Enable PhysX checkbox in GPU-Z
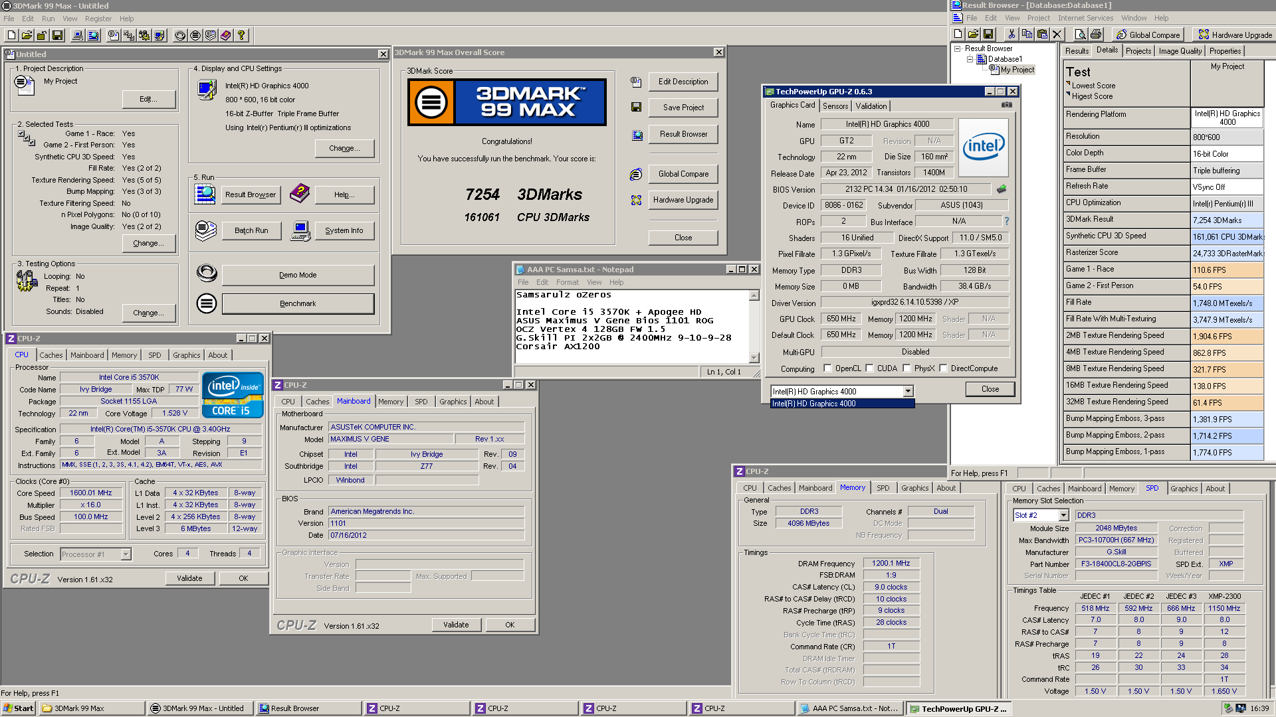This screenshot has width=1276, height=717. (906, 368)
